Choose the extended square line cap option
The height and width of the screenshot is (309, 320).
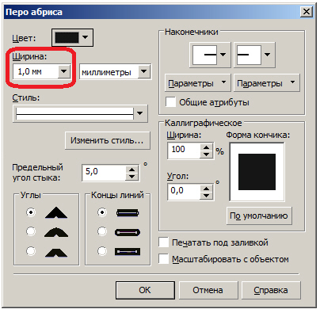(102, 250)
